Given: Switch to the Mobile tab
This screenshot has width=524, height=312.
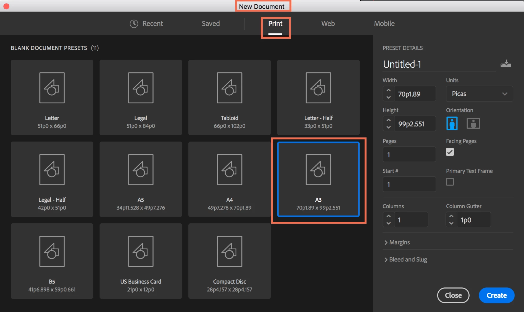Looking at the screenshot, I should 384,24.
